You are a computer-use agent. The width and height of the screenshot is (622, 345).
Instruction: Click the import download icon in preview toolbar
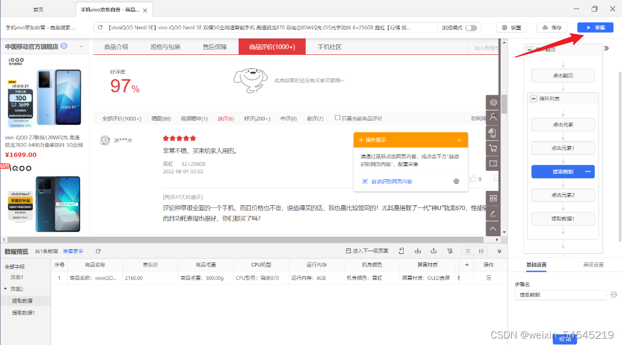418,251
